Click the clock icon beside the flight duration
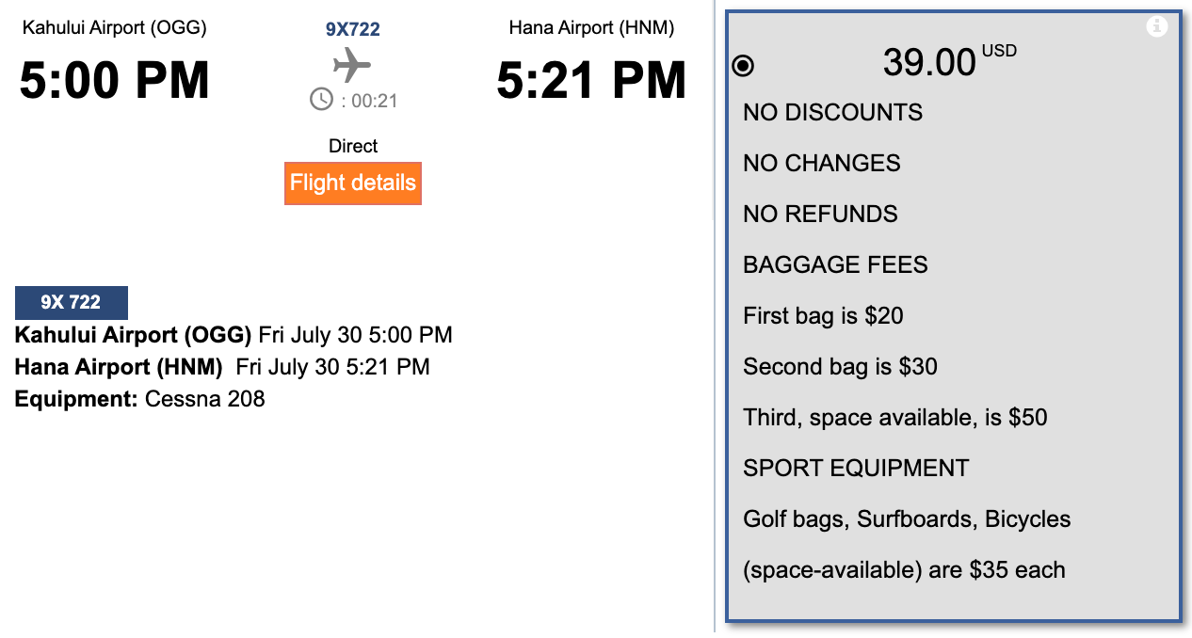The image size is (1192, 638). pos(321,99)
